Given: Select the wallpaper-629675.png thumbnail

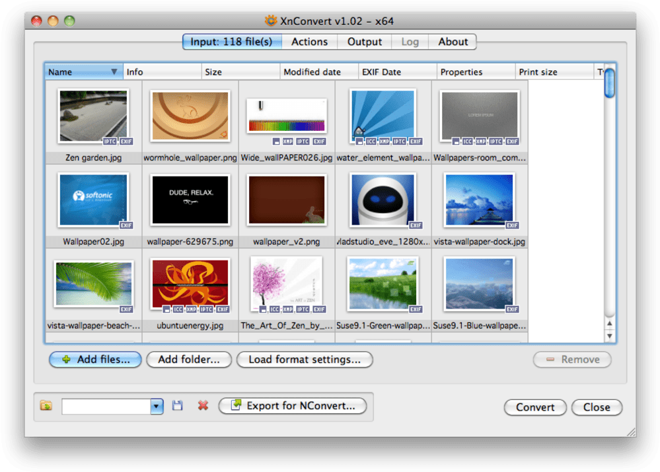Looking at the screenshot, I should coord(190,200).
